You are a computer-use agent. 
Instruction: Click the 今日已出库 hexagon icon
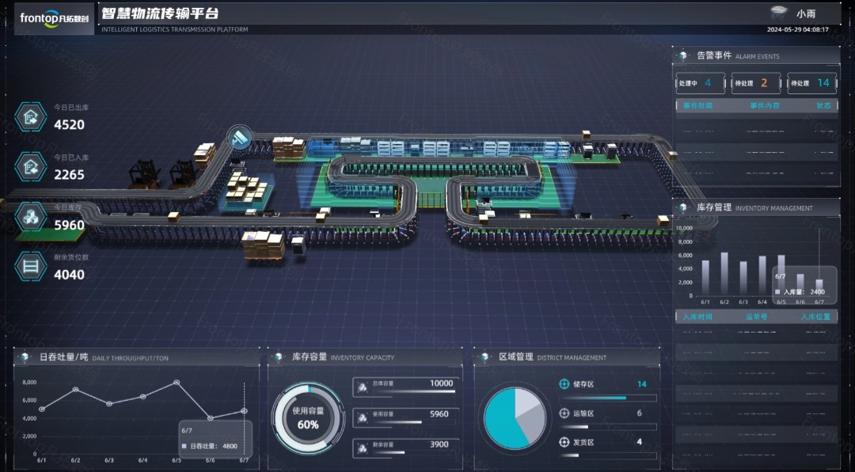[x=31, y=118]
